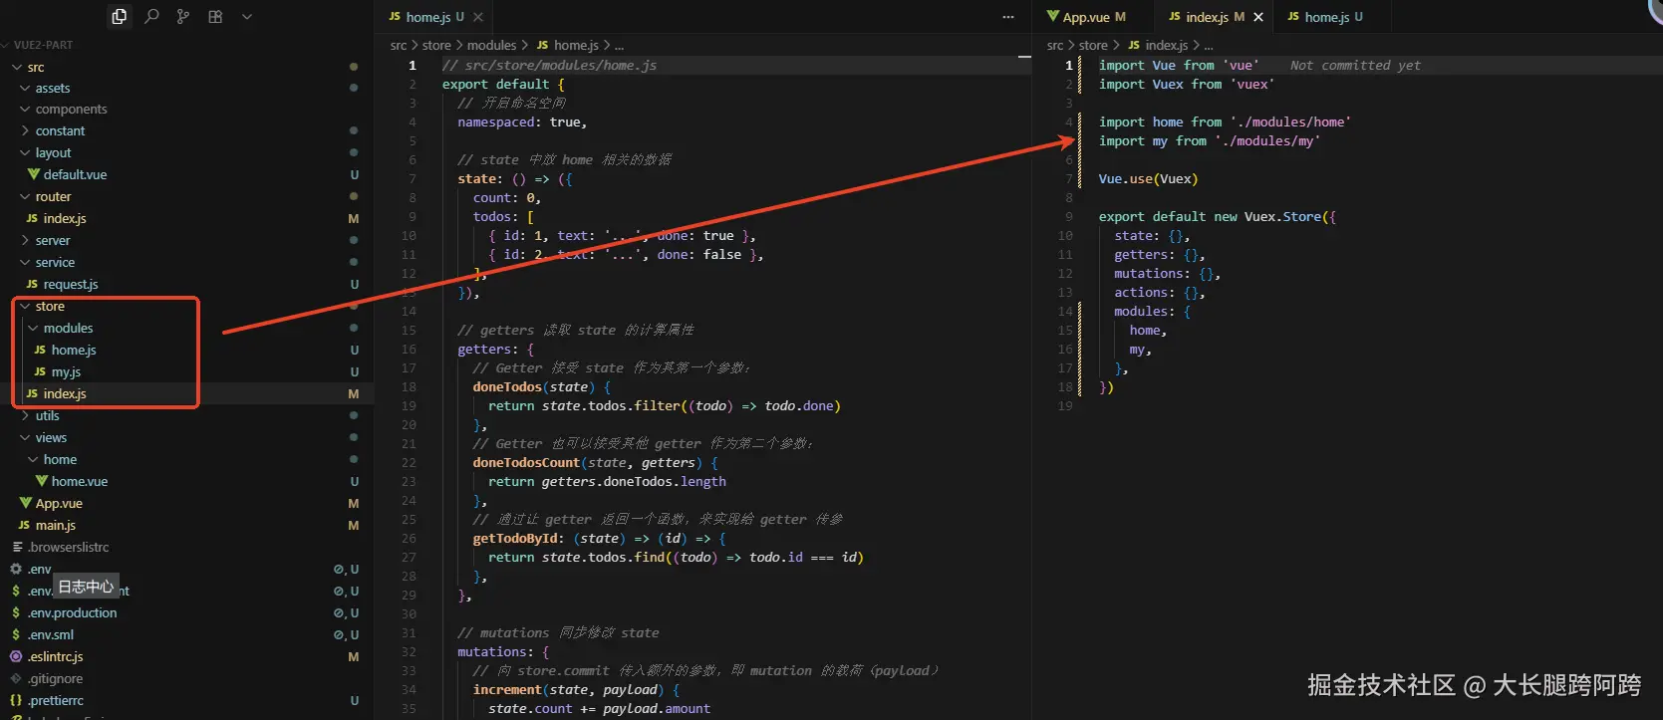This screenshot has height=720, width=1663.
Task: Click 'modules: {' line in index.js editor
Action: pos(1152,312)
